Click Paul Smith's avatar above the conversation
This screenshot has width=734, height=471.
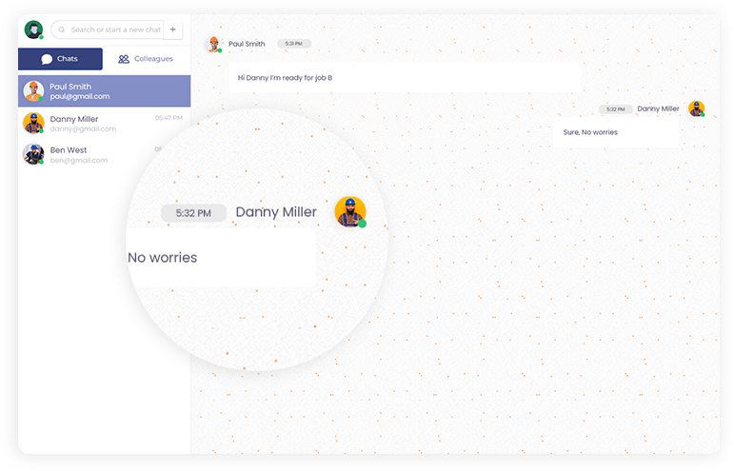[x=214, y=44]
